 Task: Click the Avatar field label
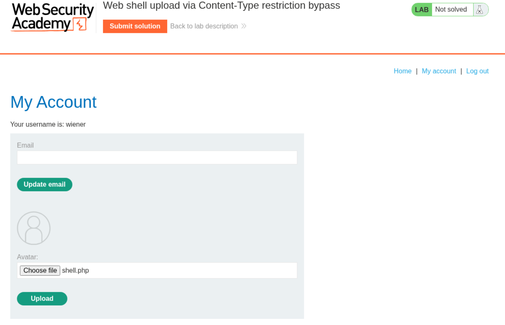(x=27, y=257)
